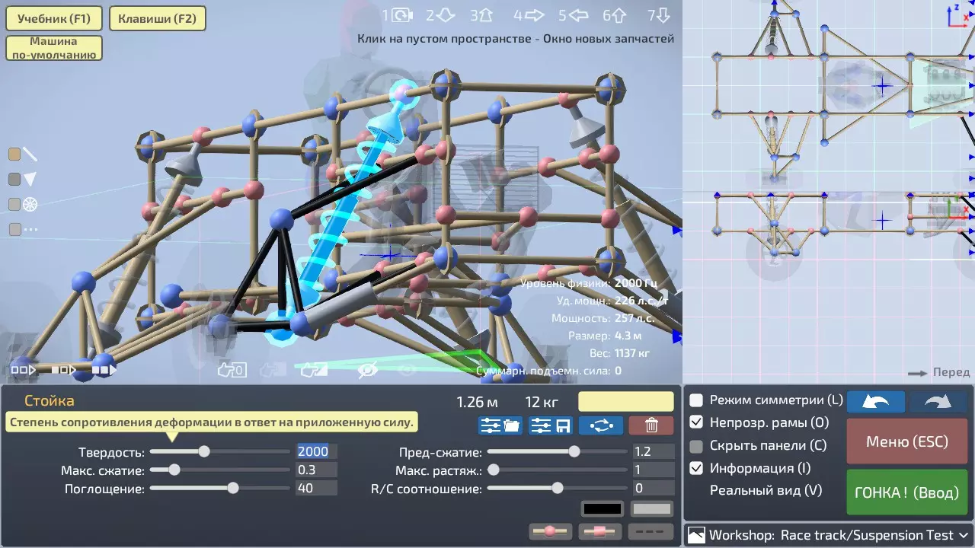975x548 pixels.
Task: Switch to view 7 down arrow
Action: pos(659,15)
